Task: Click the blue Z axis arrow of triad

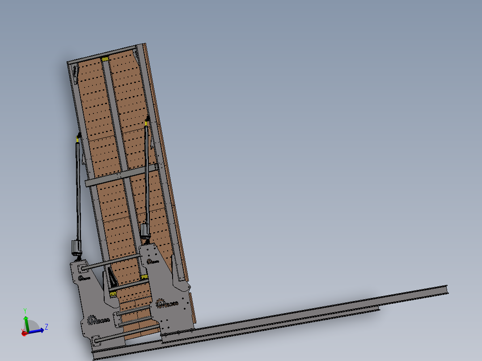Action: point(36,331)
